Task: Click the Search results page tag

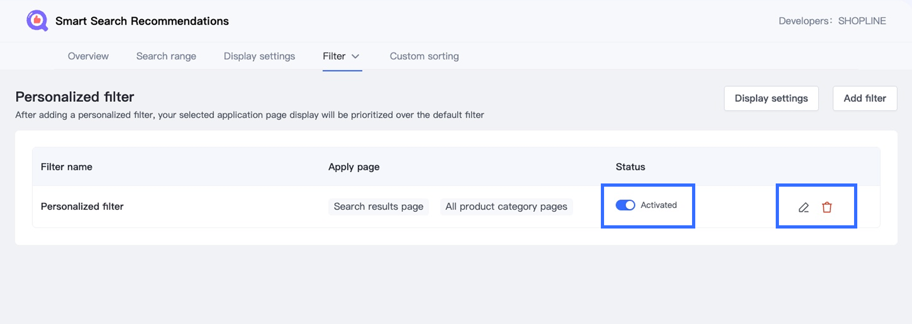Action: click(x=378, y=207)
